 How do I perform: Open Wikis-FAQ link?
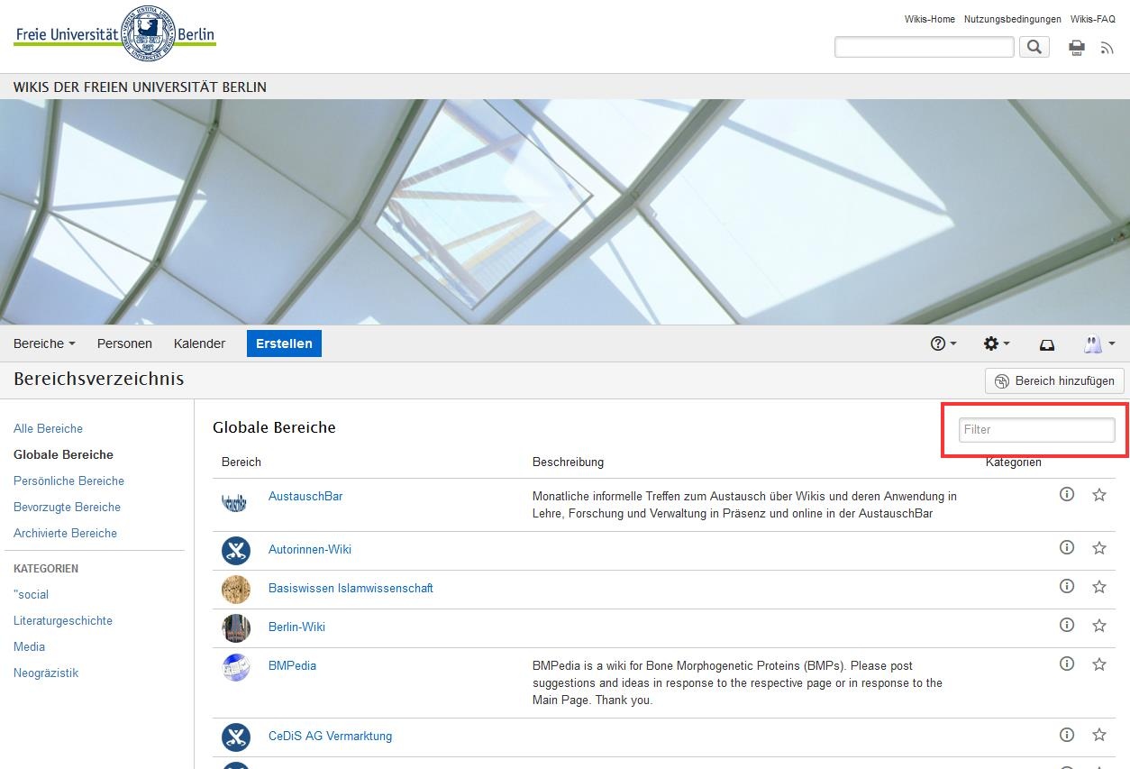click(1093, 19)
